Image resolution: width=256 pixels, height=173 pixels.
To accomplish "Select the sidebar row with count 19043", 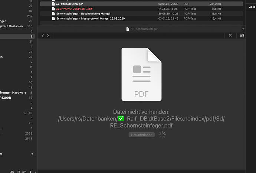I will (17, 113).
